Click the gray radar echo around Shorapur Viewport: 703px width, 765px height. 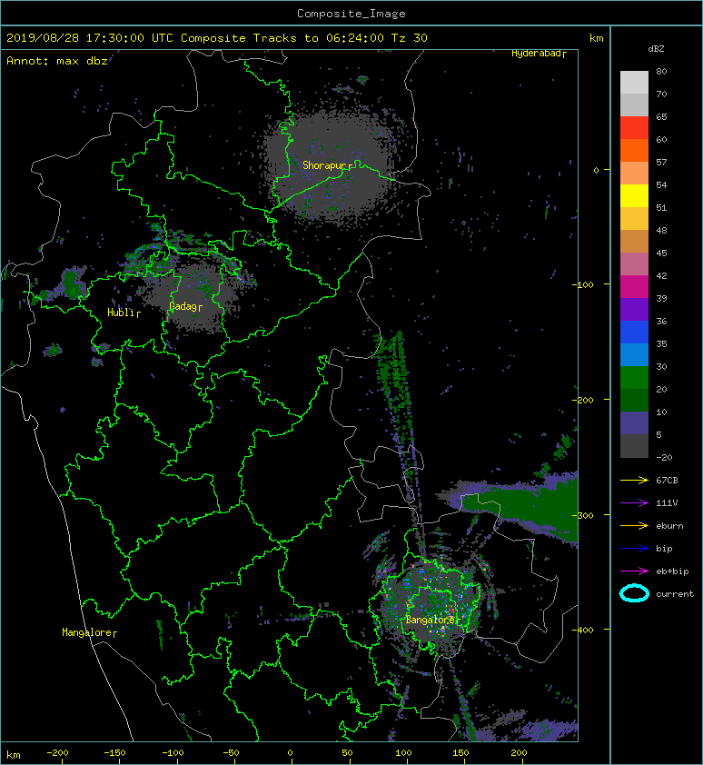point(332,166)
